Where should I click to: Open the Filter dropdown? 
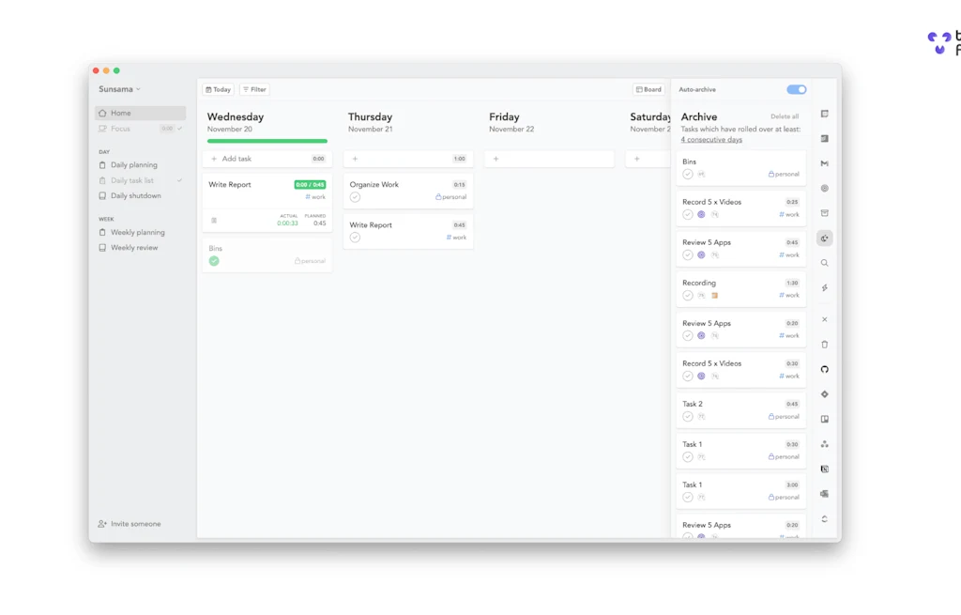(x=254, y=89)
